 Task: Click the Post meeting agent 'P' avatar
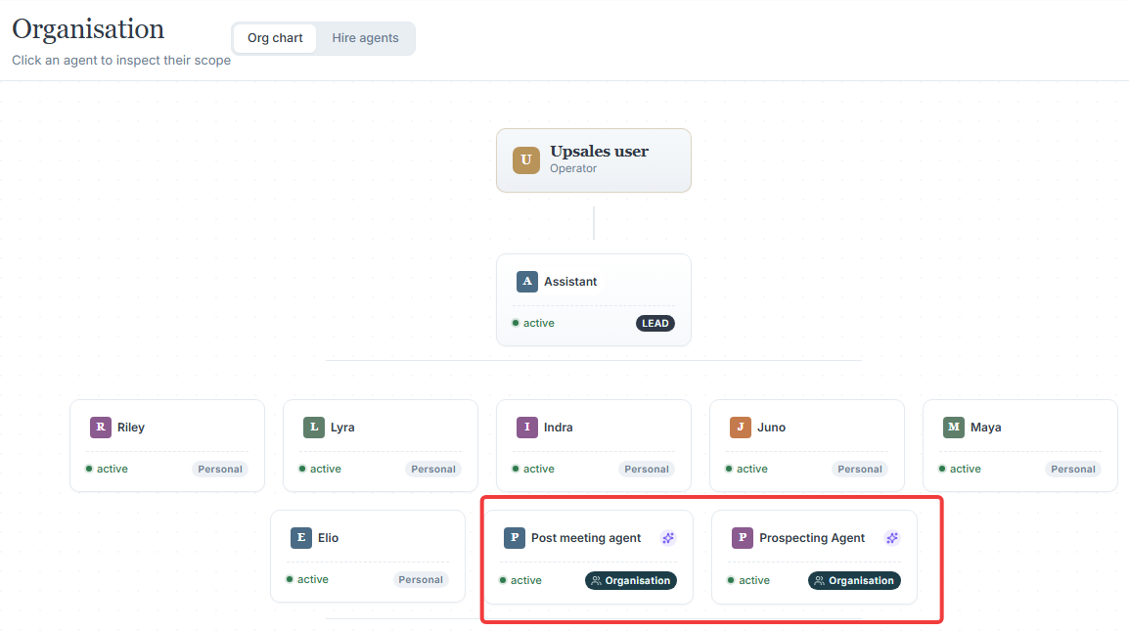pyautogui.click(x=514, y=537)
